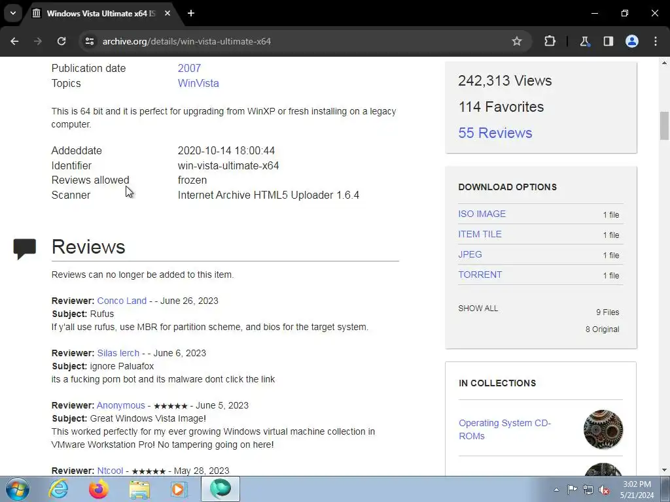
Task: Click the Rufus review subject line
Action: click(83, 314)
